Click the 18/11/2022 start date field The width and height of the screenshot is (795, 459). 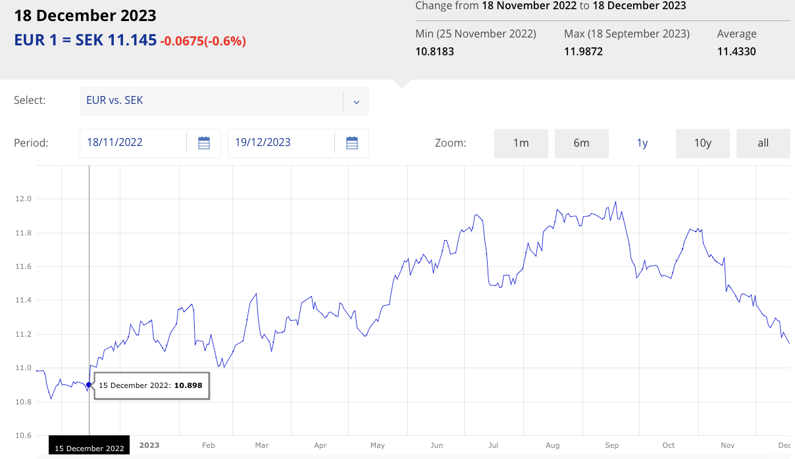[133, 143]
